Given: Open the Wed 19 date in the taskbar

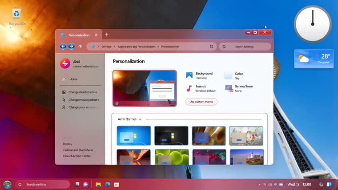Looking at the screenshot, I should 294,184.
